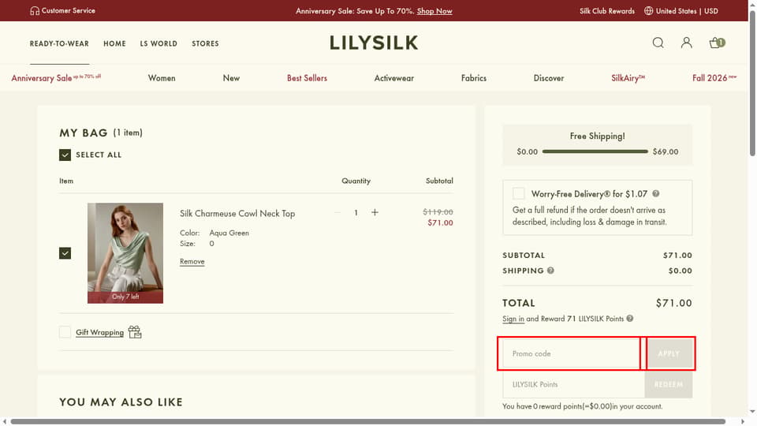
Task: Open the Women category
Action: click(162, 78)
